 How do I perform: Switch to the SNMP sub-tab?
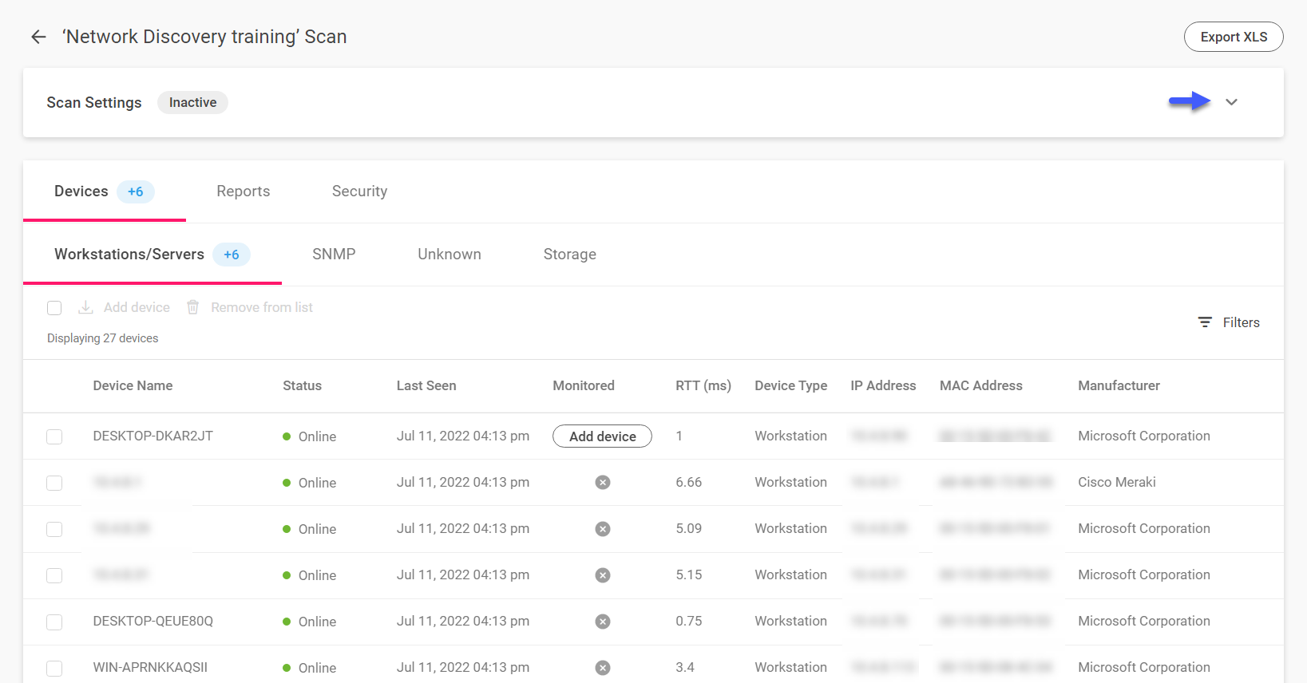tap(334, 255)
